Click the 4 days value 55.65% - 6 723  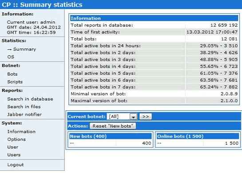pos(219,66)
